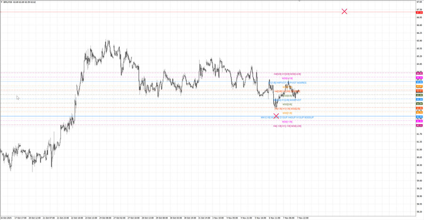Click the 16 Oct 2025 date on time axis
Image resolution: width=424 pixels, height=220 pixels.
[7, 218]
